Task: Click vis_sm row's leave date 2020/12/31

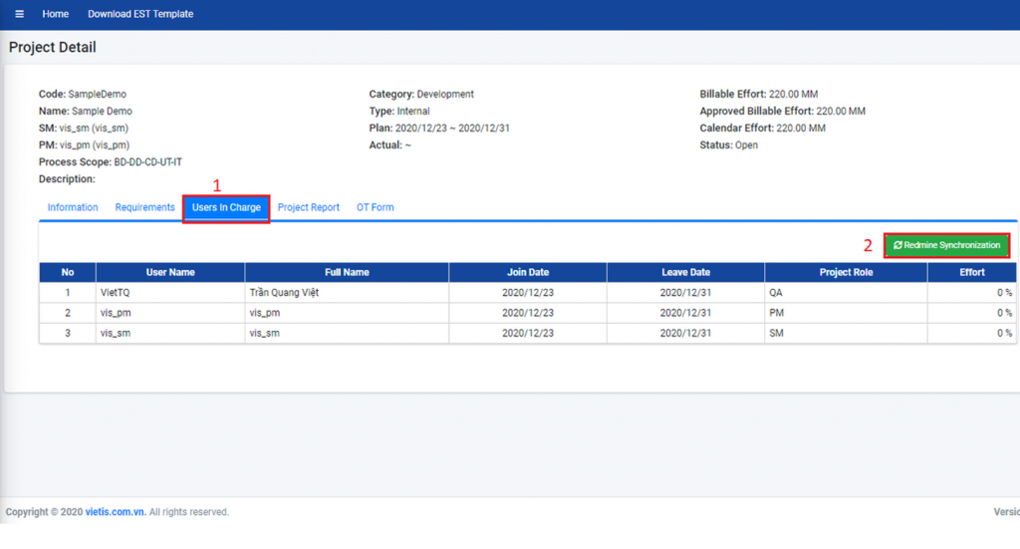Action: pyautogui.click(x=685, y=333)
